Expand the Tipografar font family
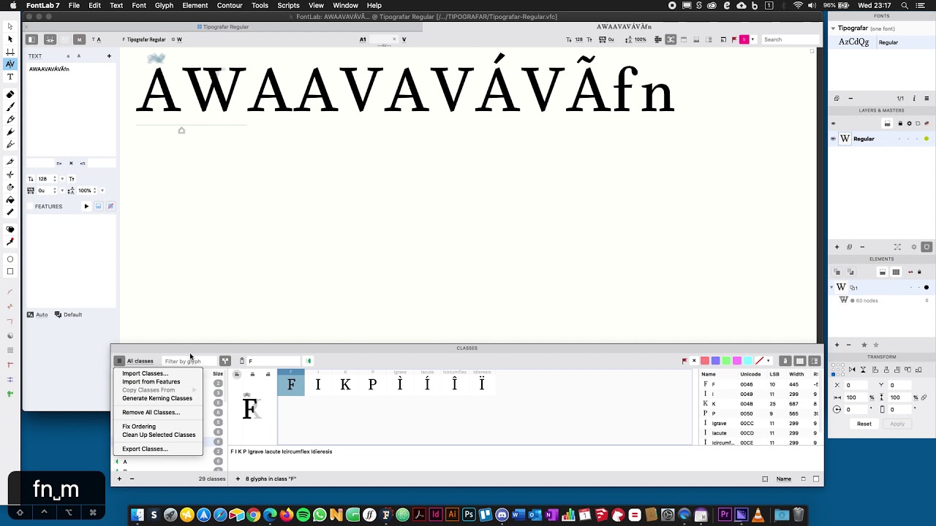This screenshot has height=526, width=936. pyautogui.click(x=833, y=28)
